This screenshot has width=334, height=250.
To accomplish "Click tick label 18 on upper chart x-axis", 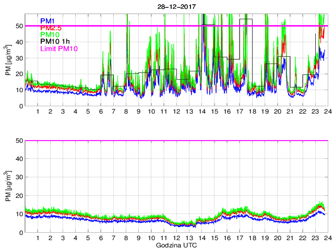I will click(x=252, y=112).
